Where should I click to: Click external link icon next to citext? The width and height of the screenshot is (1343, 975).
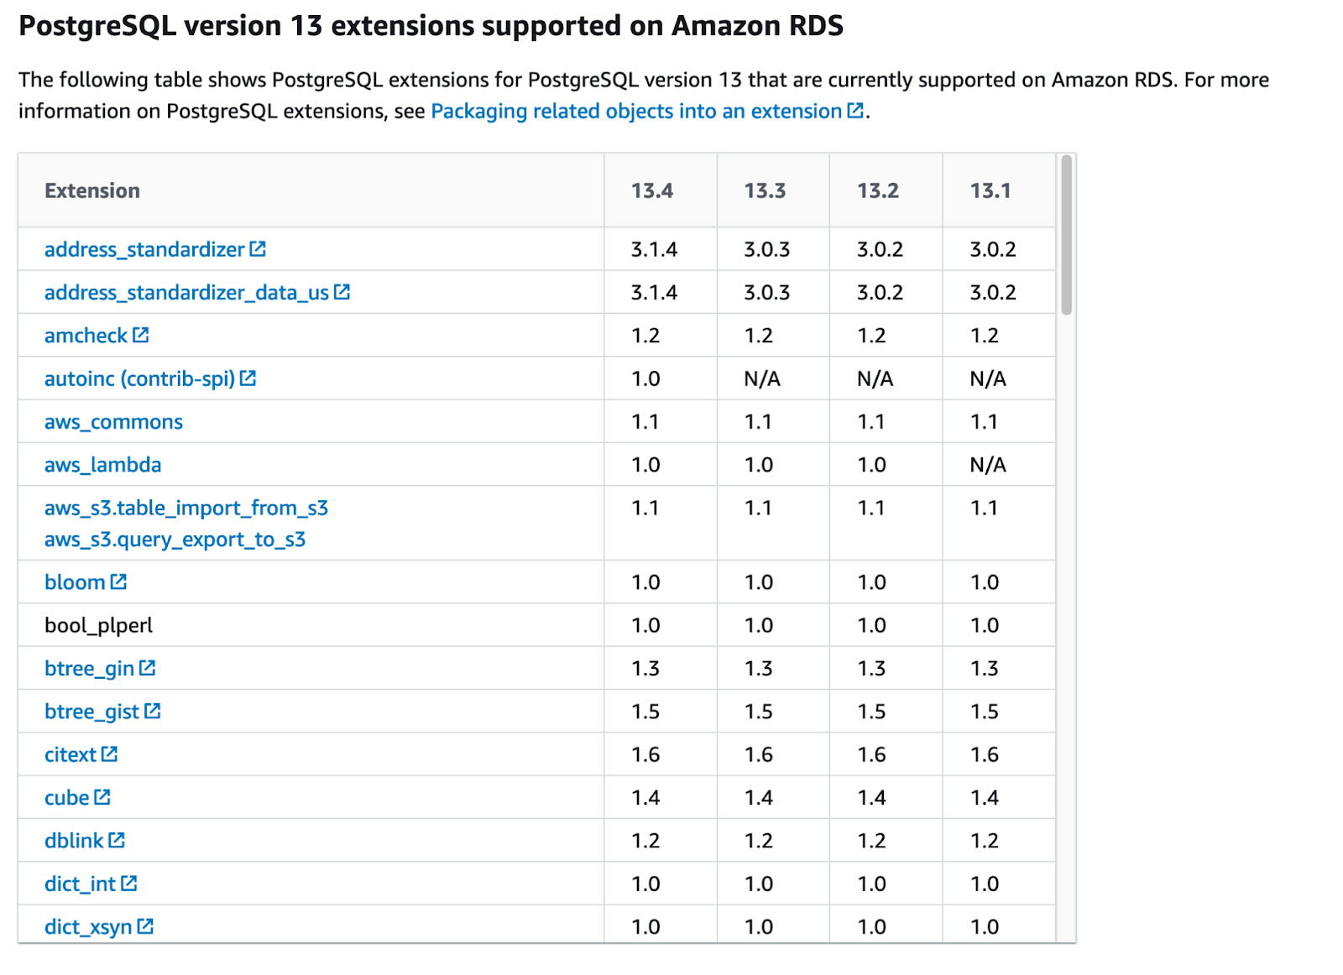[110, 754]
